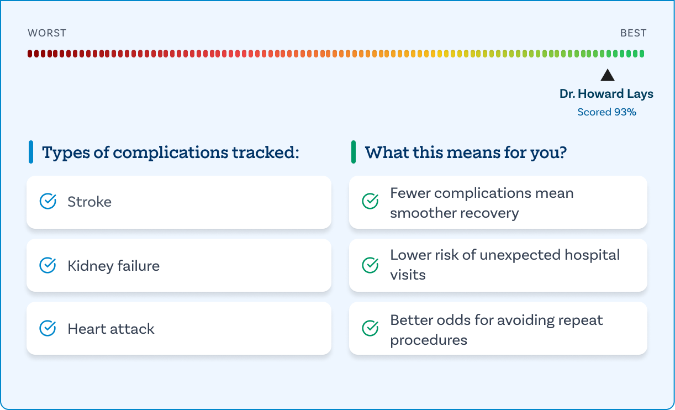The width and height of the screenshot is (675, 410).
Task: Click the Types of complications tracked heading
Action: point(170,153)
